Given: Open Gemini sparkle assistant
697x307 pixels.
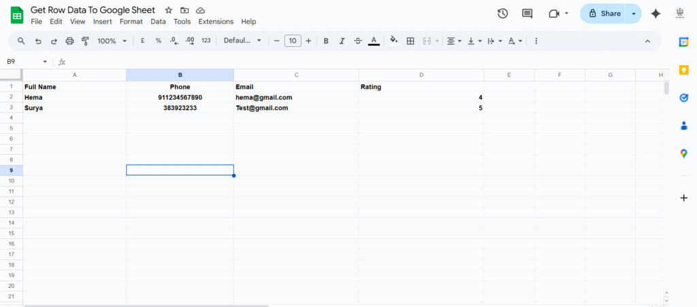Looking at the screenshot, I should [x=655, y=14].
